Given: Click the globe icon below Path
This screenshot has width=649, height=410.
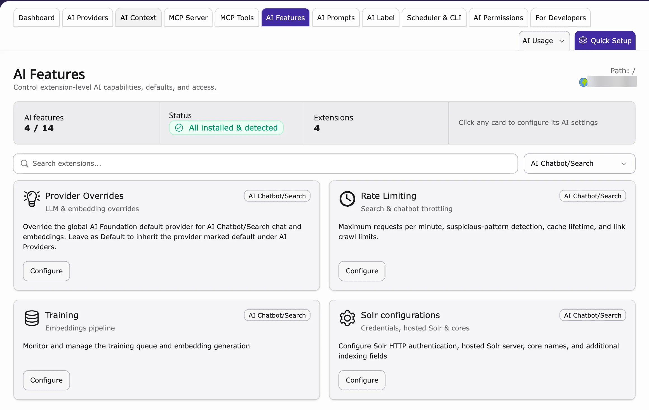Looking at the screenshot, I should tap(583, 82).
